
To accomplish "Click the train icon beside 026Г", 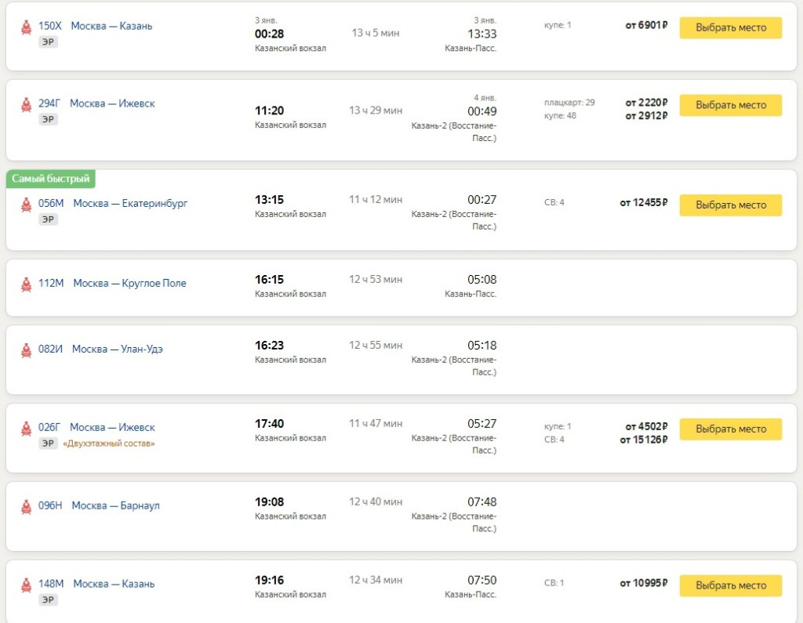I will pos(27,428).
